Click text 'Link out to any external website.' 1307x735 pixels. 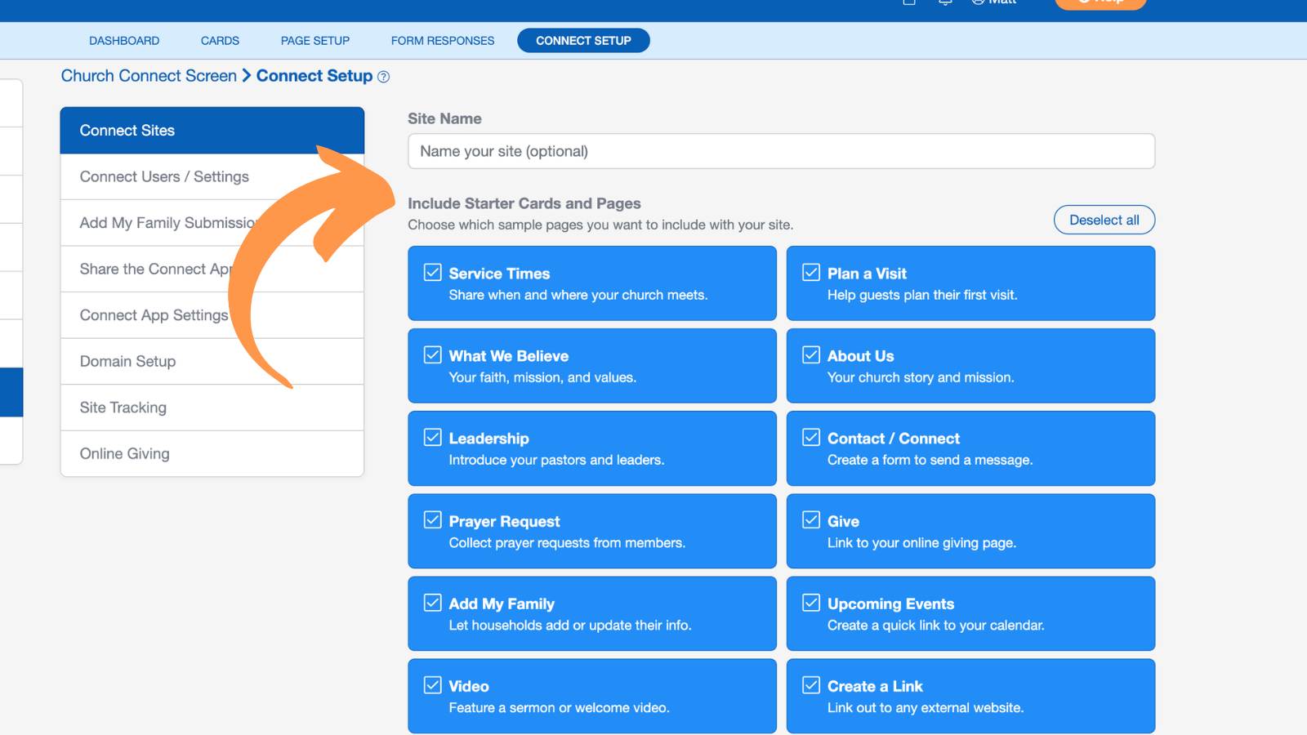point(926,708)
